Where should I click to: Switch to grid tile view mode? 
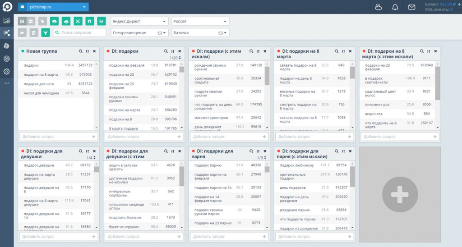(22, 21)
